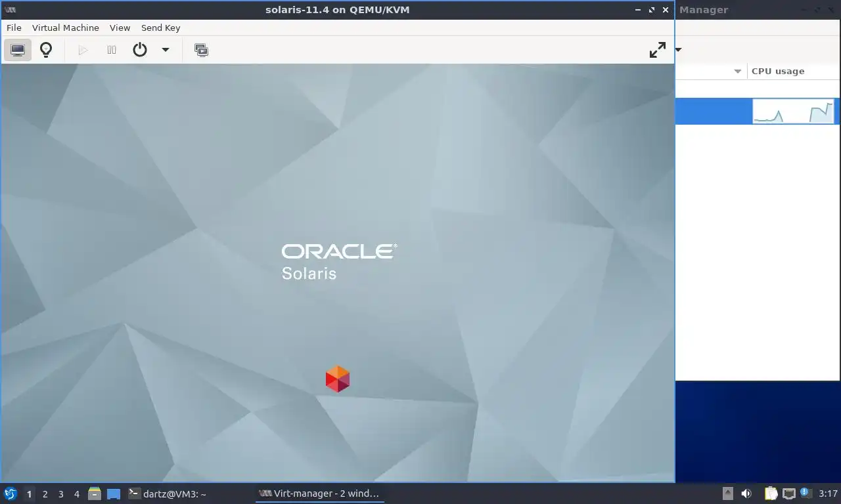Screen dimensions: 841x504
Task: Open the manage VM snapshots icon
Action: pyautogui.click(x=202, y=50)
